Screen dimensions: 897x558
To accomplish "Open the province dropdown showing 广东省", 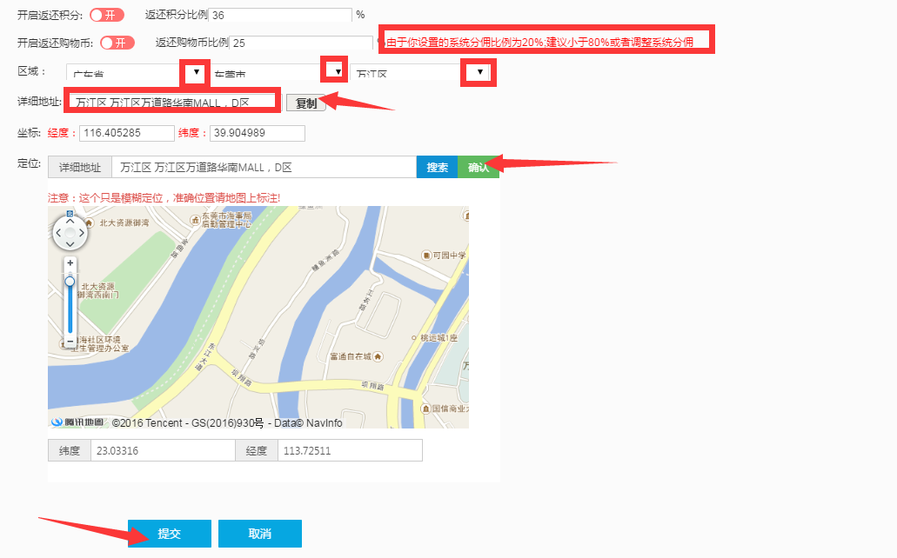I will 196,72.
